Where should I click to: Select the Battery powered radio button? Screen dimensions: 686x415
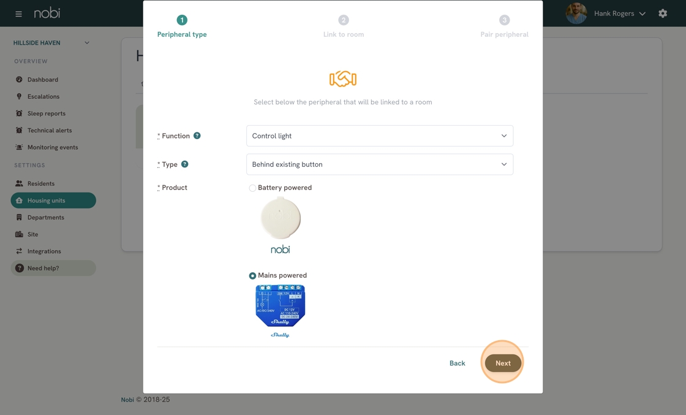252,188
